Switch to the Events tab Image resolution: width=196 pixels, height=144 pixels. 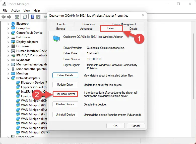[61, 24]
